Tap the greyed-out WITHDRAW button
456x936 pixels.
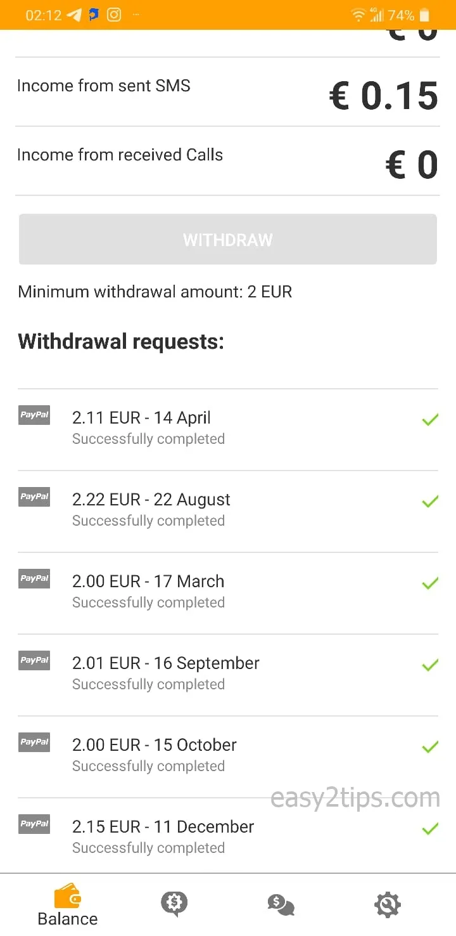(228, 239)
